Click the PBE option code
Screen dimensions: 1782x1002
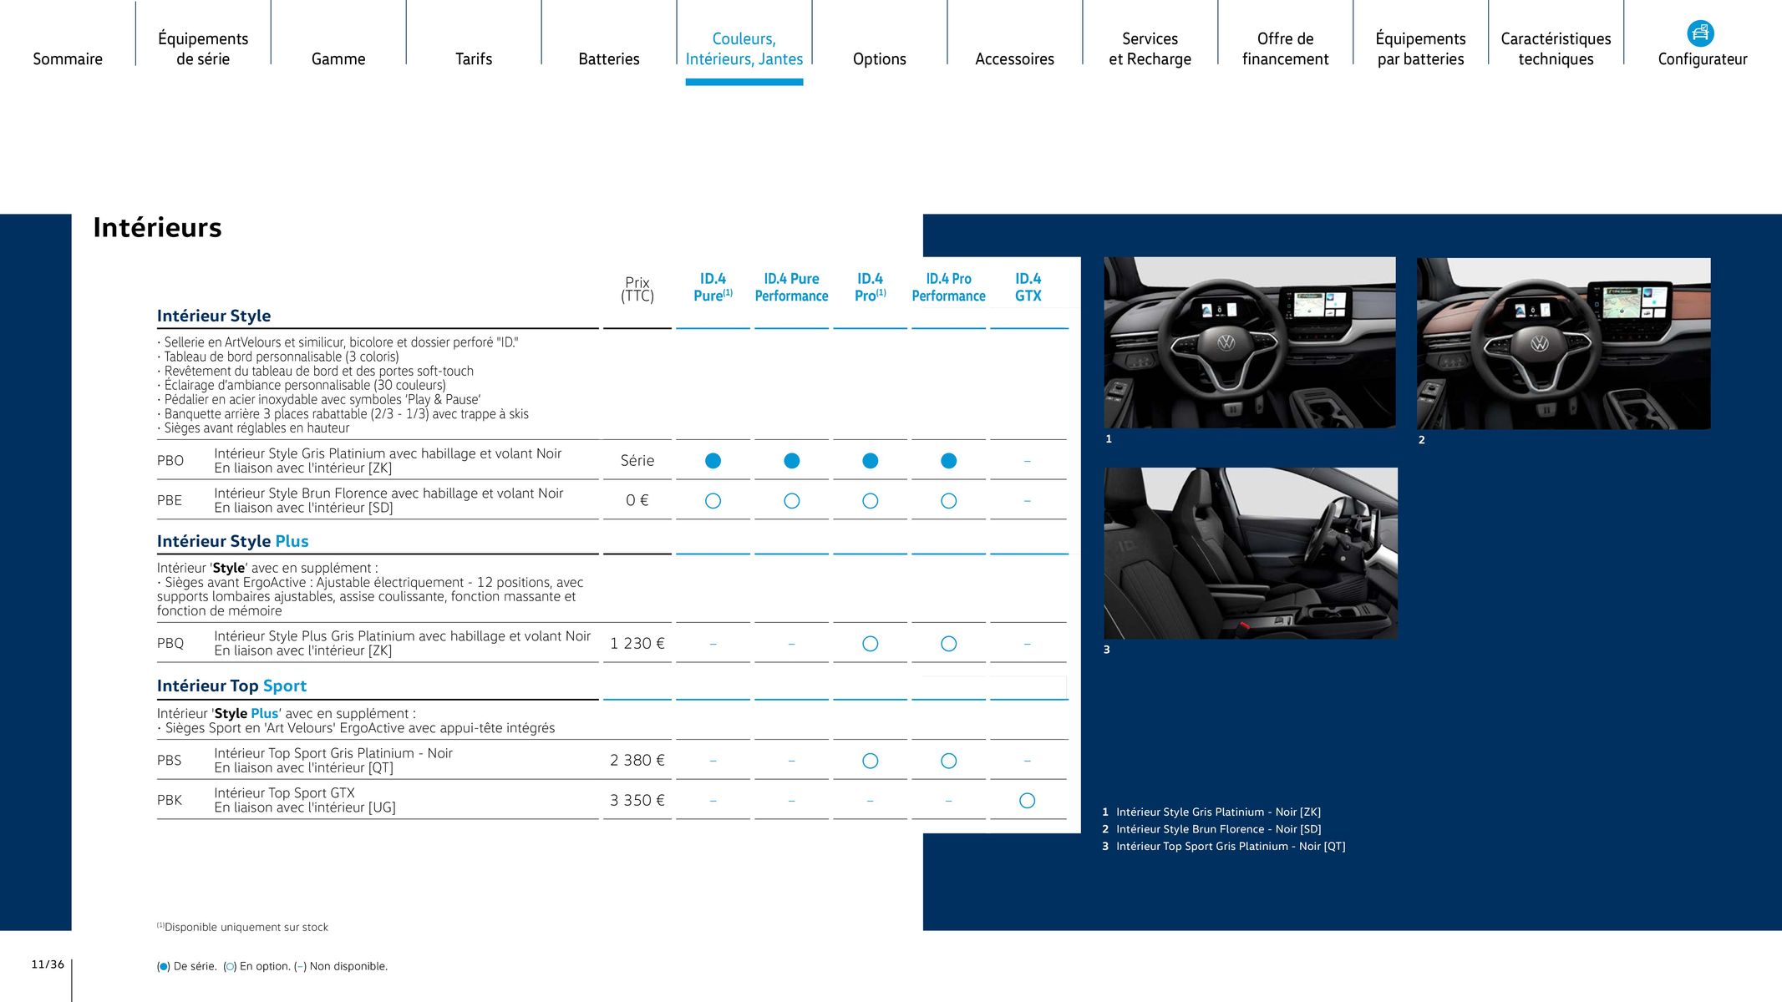tap(170, 500)
